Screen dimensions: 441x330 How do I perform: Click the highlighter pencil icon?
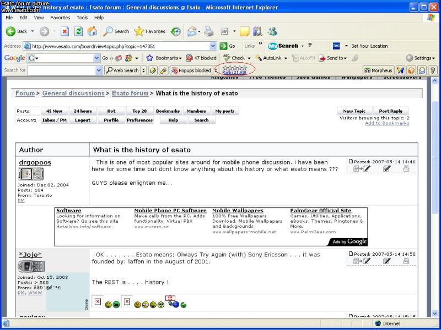(x=163, y=70)
